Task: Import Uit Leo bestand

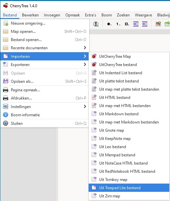Action: tap(129, 146)
